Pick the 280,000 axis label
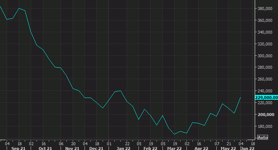Screen dimensions: 278x150 (265, 67)
